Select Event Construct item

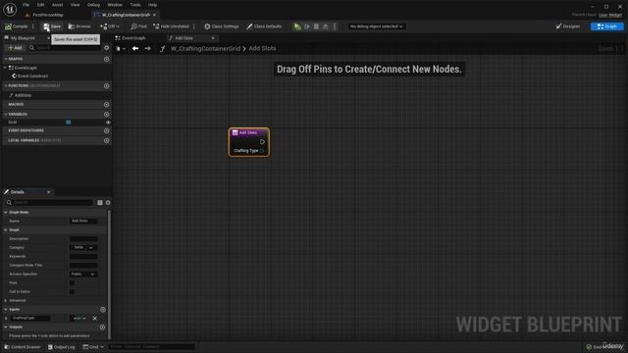pyautogui.click(x=32, y=76)
